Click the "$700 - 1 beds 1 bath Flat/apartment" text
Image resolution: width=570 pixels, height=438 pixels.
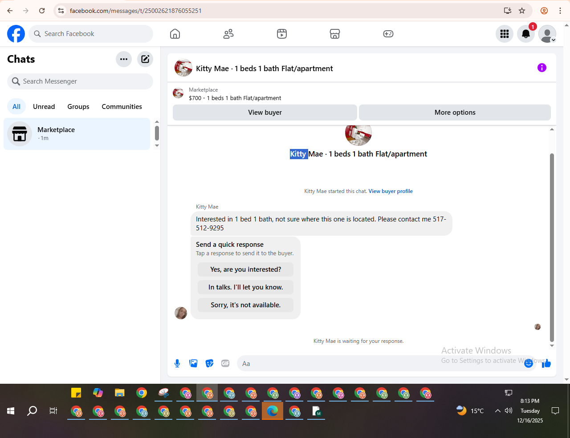235,98
